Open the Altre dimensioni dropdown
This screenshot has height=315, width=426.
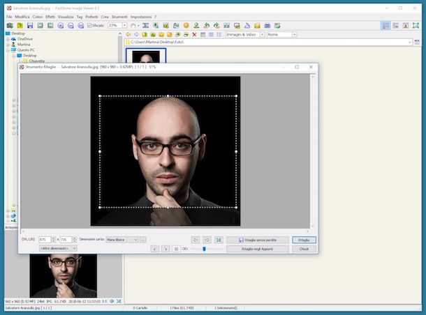(x=58, y=248)
